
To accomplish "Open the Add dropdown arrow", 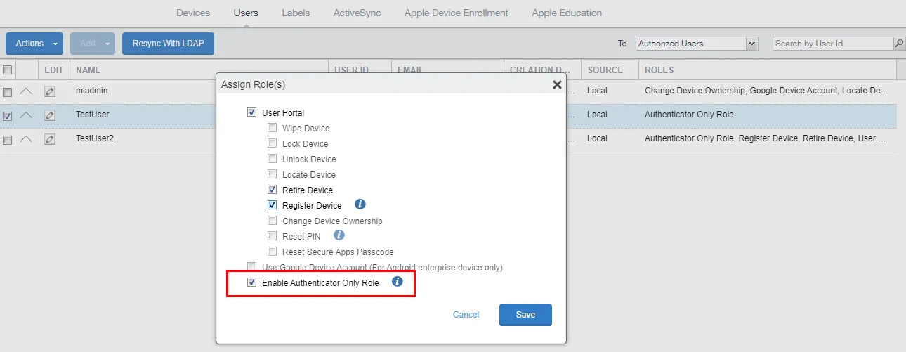I will (x=107, y=44).
